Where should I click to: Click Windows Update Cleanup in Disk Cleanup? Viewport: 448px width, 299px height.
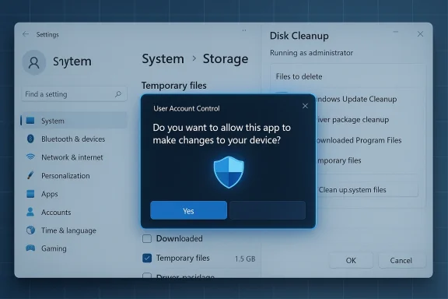coord(356,99)
